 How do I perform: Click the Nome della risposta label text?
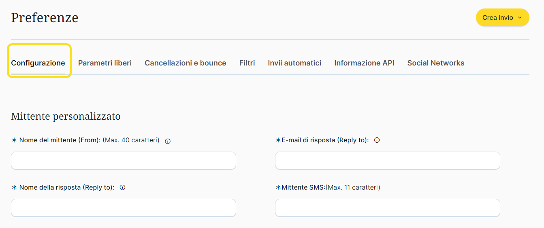coord(67,188)
